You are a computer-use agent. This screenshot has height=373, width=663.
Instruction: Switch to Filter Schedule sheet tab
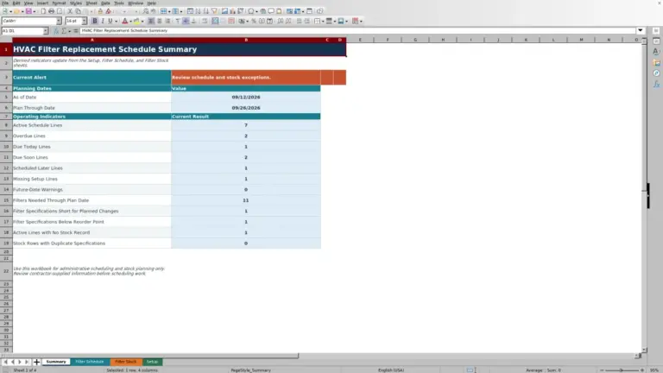pyautogui.click(x=90, y=362)
